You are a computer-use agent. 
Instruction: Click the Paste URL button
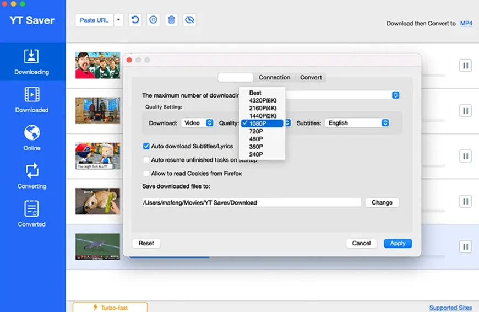coord(94,20)
